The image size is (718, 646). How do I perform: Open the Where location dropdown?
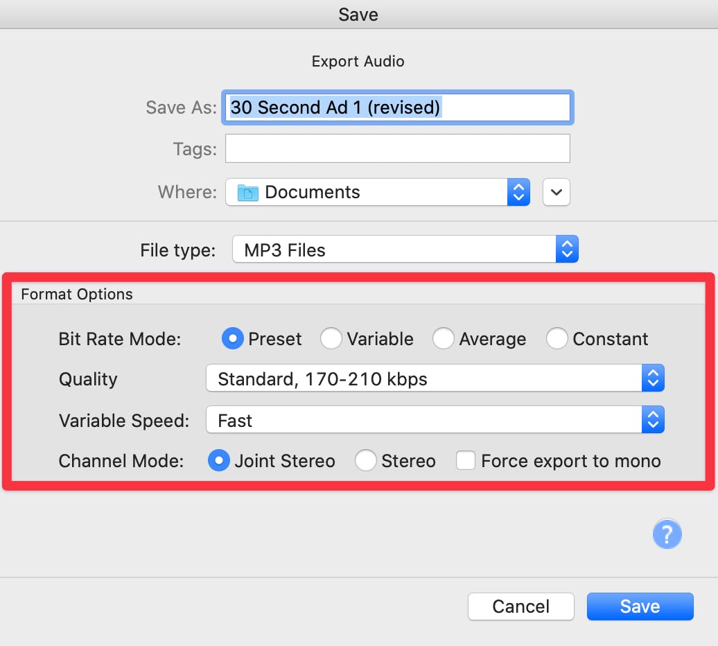click(x=378, y=193)
